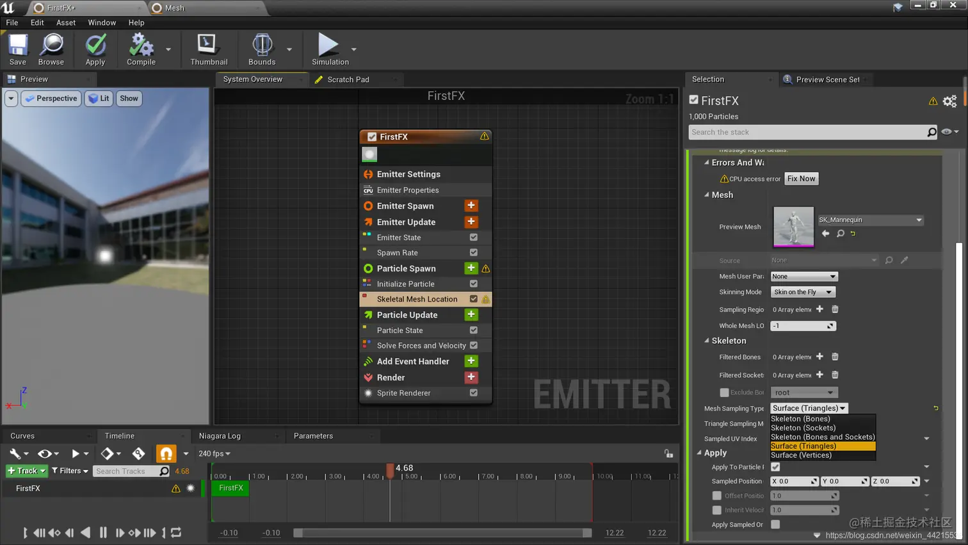This screenshot has width=968, height=545.
Task: Select Surface (Vertices) sampling option
Action: point(823,455)
